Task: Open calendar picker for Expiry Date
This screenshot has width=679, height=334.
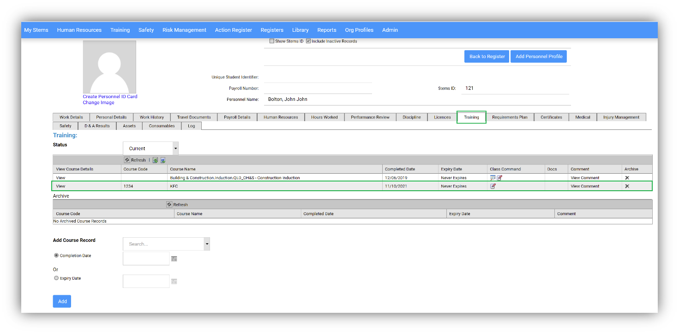Action: click(174, 281)
